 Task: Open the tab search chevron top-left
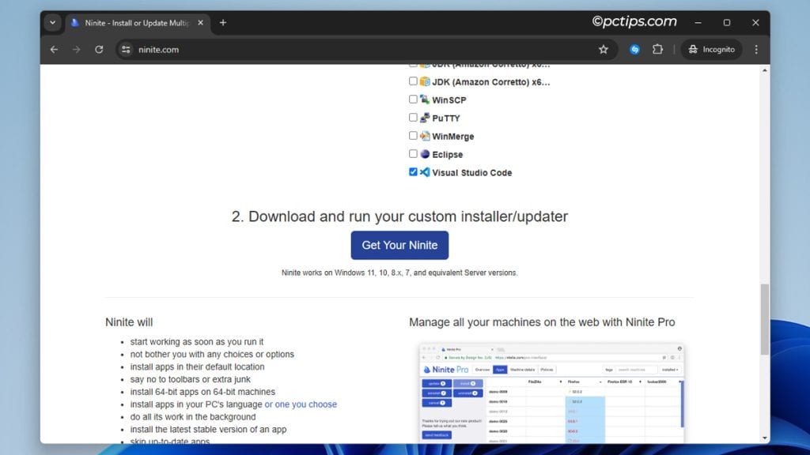point(52,22)
